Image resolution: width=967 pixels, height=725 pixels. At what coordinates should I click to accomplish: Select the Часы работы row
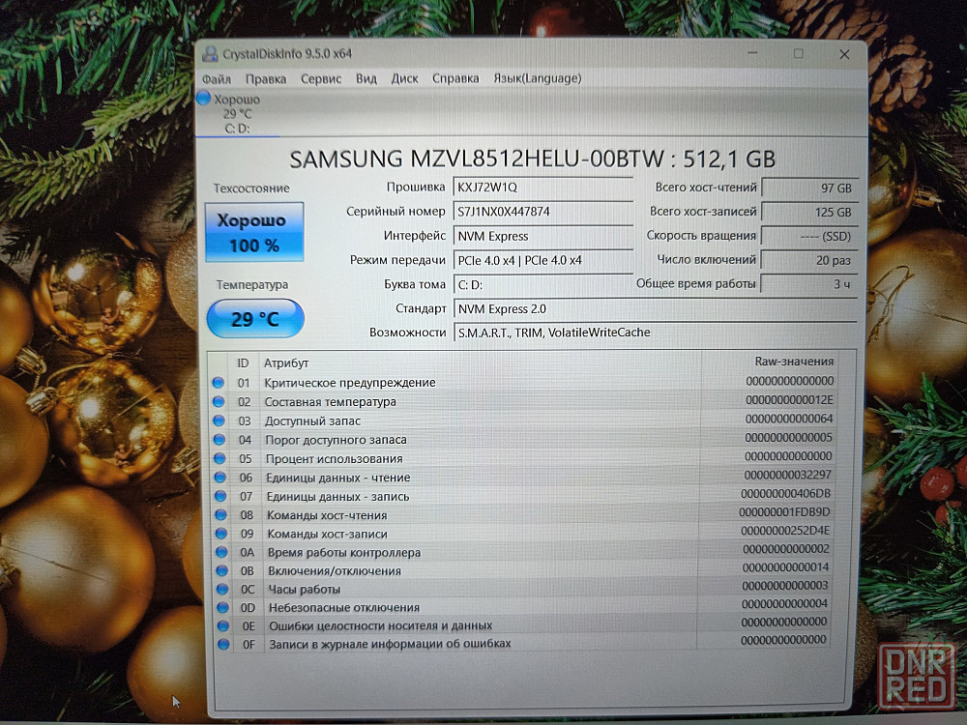point(523,589)
